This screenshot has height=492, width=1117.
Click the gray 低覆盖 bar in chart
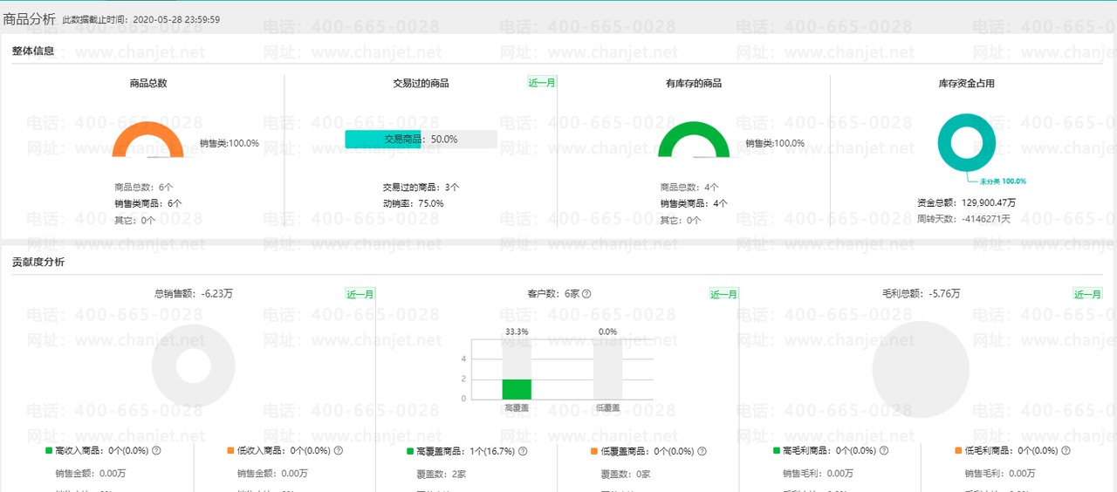point(607,371)
